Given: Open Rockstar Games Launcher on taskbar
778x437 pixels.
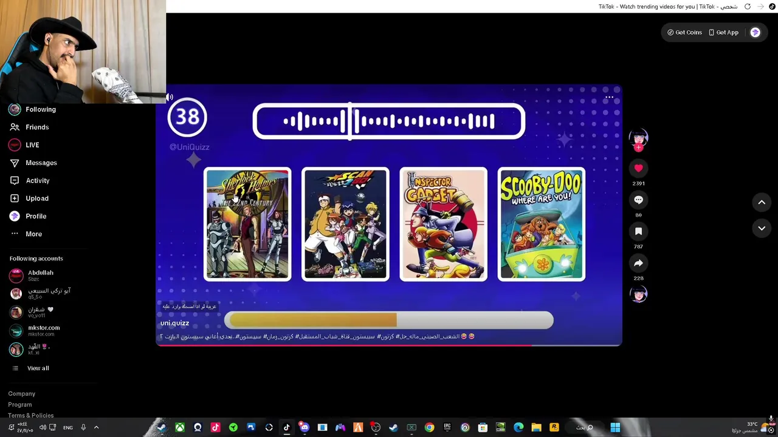Looking at the screenshot, I should 554,427.
